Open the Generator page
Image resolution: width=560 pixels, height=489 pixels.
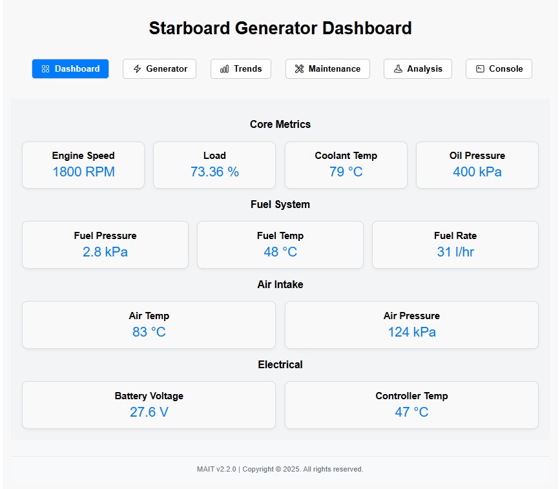pos(159,68)
